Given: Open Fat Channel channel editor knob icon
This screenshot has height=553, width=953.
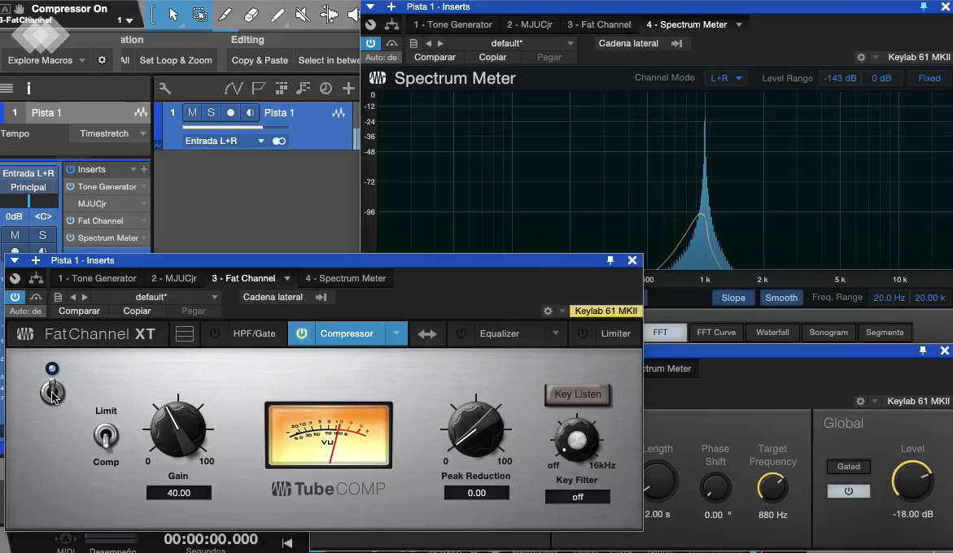Looking at the screenshot, I should pos(15,278).
